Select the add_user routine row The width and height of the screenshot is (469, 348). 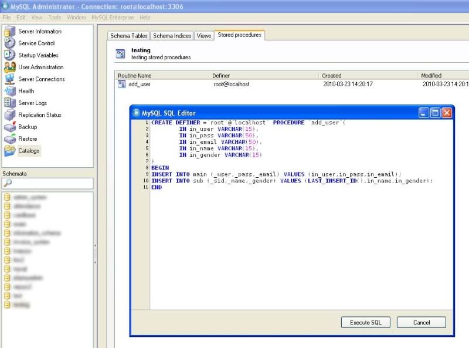pos(140,84)
